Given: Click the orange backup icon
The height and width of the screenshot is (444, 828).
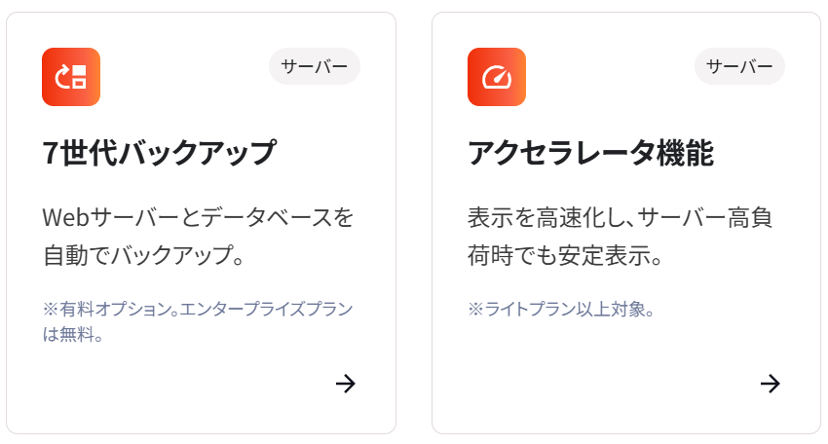Looking at the screenshot, I should pyautogui.click(x=71, y=77).
